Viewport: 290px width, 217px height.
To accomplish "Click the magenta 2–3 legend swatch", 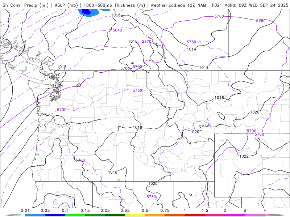I will (235, 215).
